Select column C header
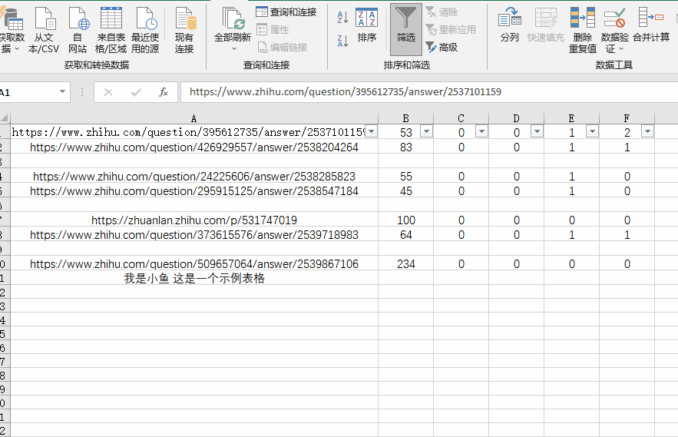This screenshot has height=437, width=678. coord(461,118)
